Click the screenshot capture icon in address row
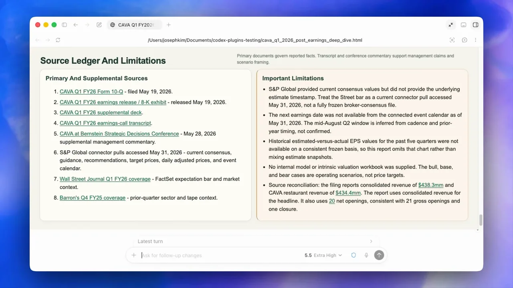 click(452, 40)
